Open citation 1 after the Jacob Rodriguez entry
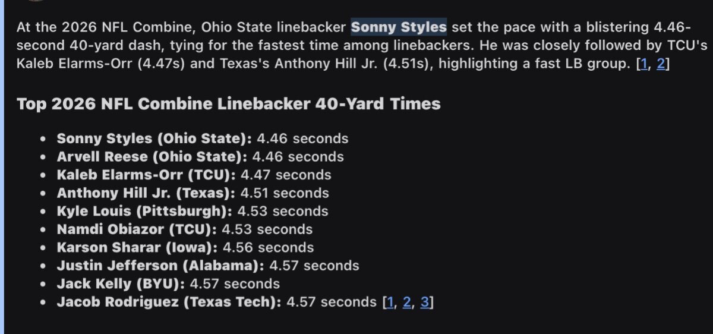Viewport: 713px width, 334px height. tap(390, 302)
